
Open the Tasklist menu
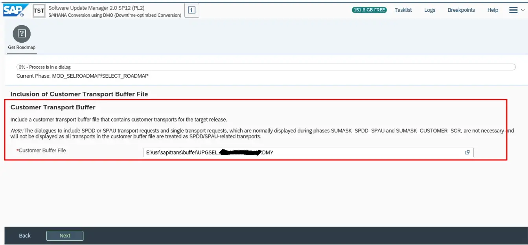click(403, 10)
